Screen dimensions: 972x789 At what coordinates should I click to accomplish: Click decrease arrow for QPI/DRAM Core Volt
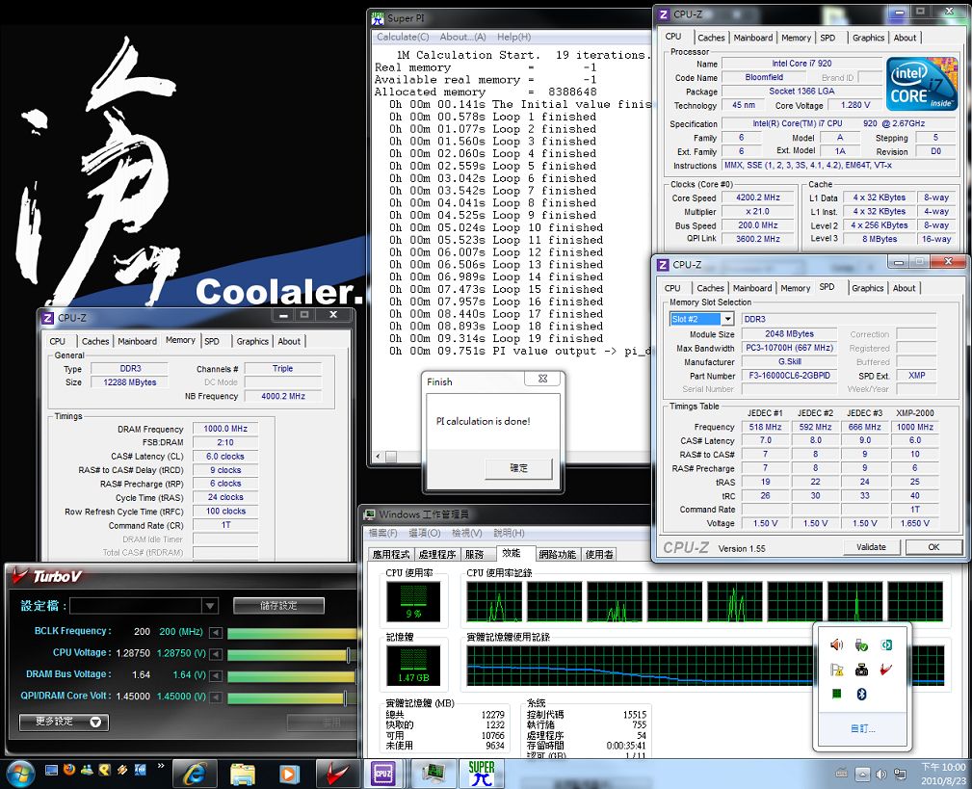216,697
